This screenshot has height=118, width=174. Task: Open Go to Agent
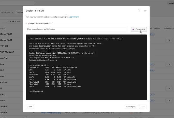point(131,107)
